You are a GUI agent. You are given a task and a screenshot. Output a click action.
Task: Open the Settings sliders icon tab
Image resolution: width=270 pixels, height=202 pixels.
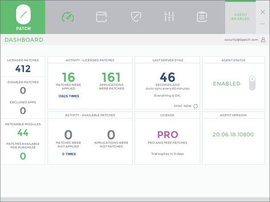click(169, 16)
